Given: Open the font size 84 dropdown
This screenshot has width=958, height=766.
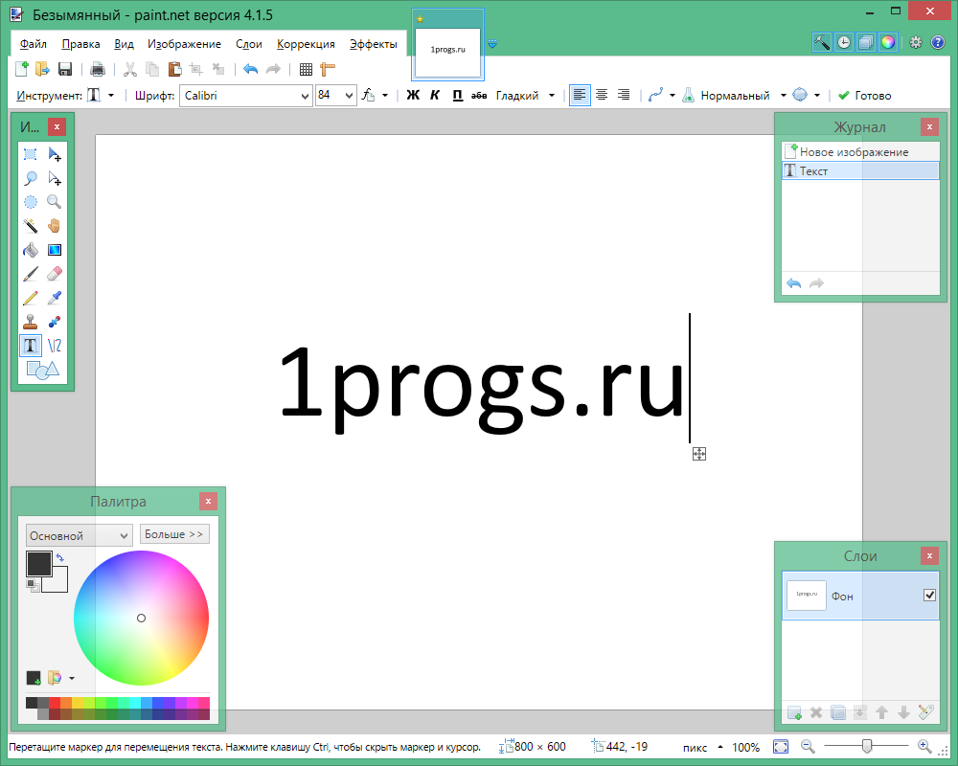Looking at the screenshot, I should (351, 95).
